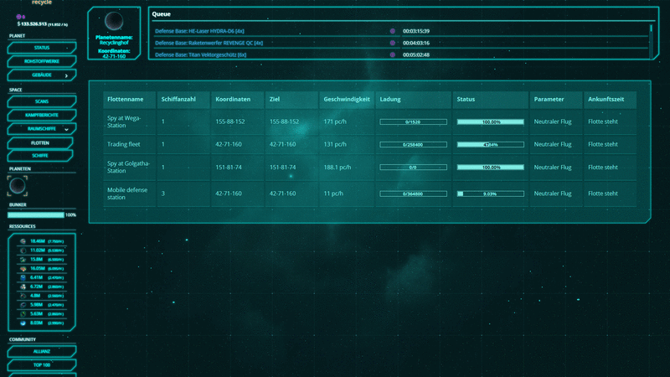Open the KAMPFBERICHTE page
Image resolution: width=670 pixels, height=377 pixels.
42,115
